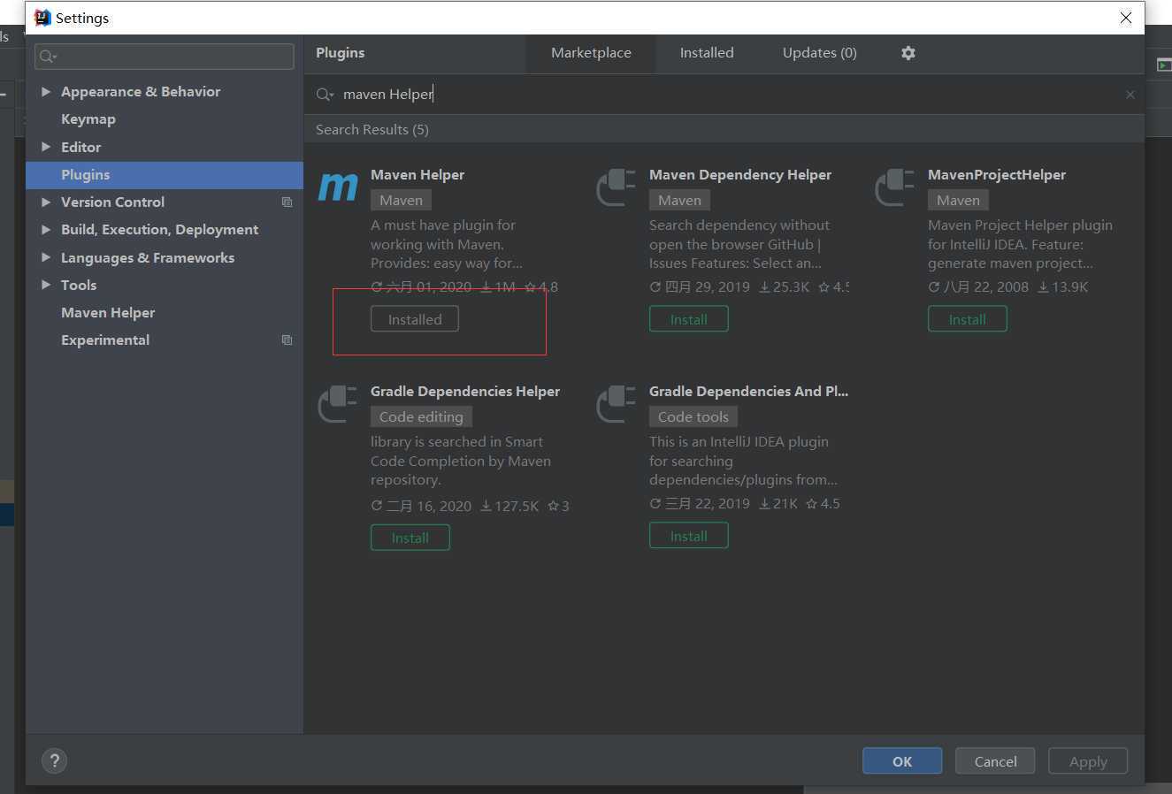Viewport: 1172px width, 794px height.
Task: Open the Gradle Dependencies And Pl... title
Action: pyautogui.click(x=748, y=392)
